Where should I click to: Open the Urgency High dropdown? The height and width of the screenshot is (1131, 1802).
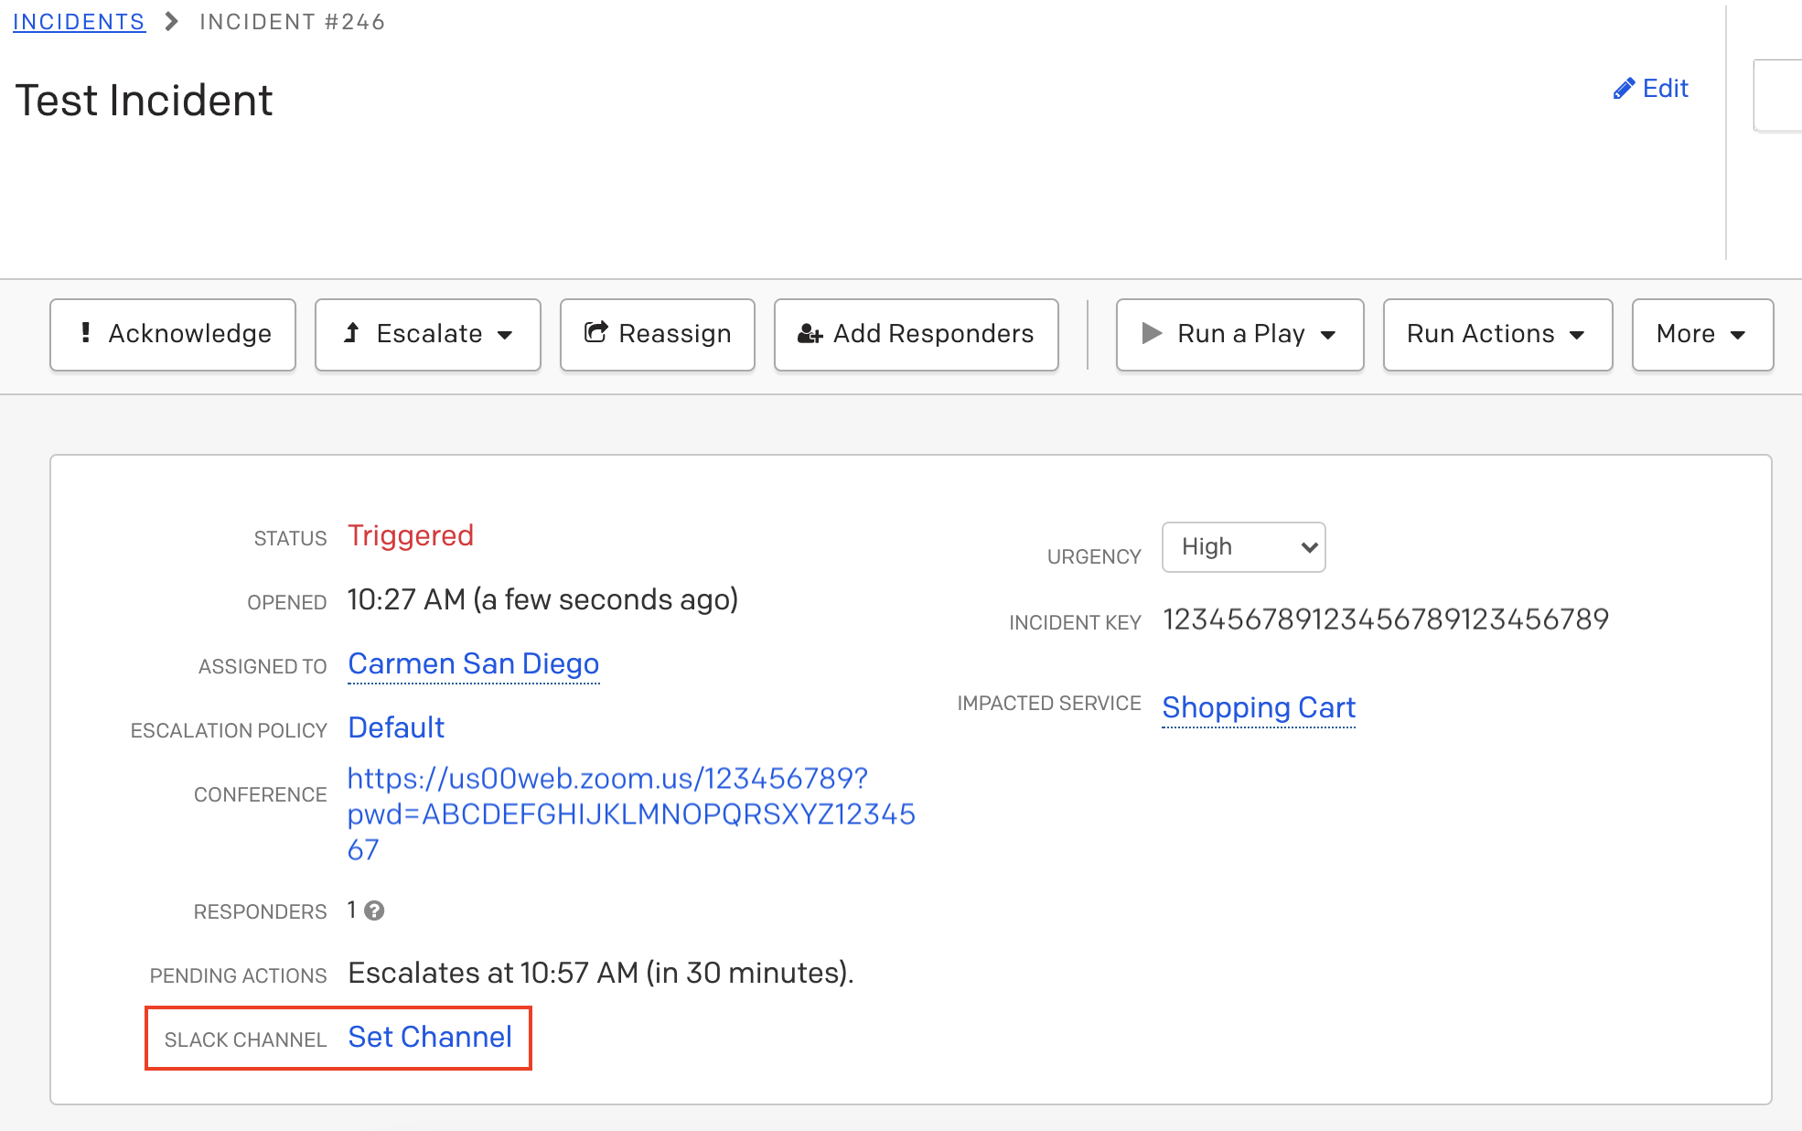click(x=1243, y=547)
